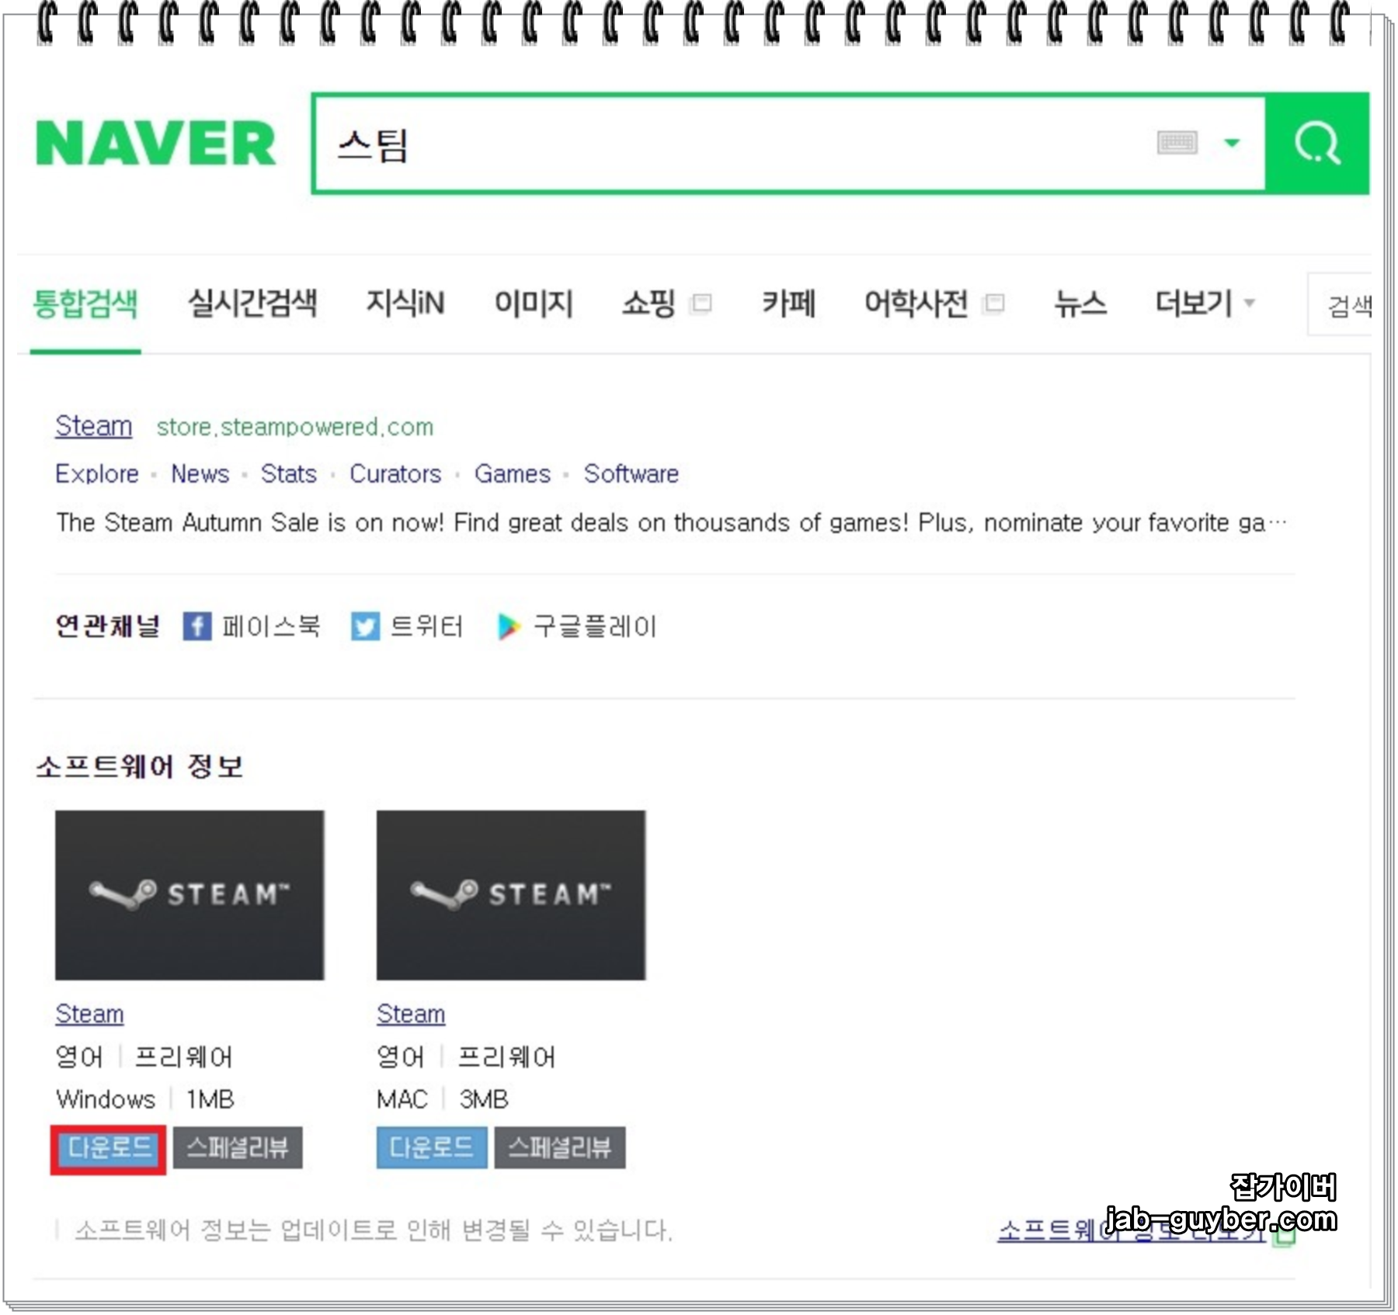Click the Steam title link of top result
The height and width of the screenshot is (1315, 1398).
pyautogui.click(x=94, y=426)
